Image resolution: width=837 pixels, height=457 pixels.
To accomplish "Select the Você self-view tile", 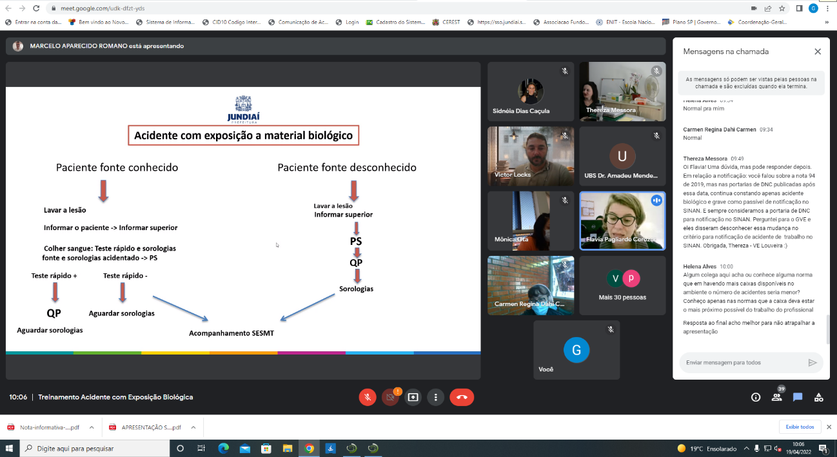I will [x=576, y=350].
